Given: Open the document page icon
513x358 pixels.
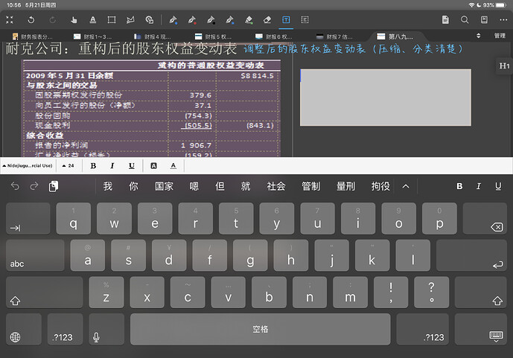Looking at the screenshot, I should tap(445, 20).
